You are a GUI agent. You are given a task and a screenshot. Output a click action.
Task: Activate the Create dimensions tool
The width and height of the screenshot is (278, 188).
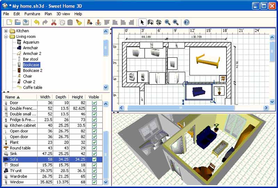pos(159,22)
